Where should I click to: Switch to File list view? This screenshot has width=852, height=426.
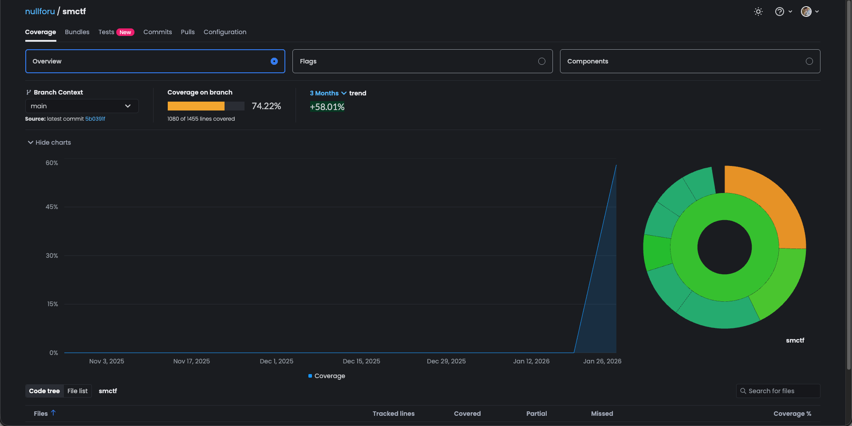pos(77,391)
